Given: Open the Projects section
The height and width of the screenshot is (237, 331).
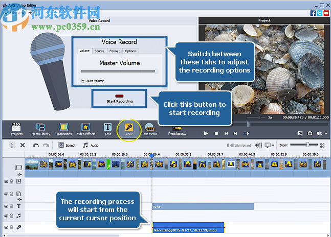Looking at the screenshot, I should tap(16, 129).
